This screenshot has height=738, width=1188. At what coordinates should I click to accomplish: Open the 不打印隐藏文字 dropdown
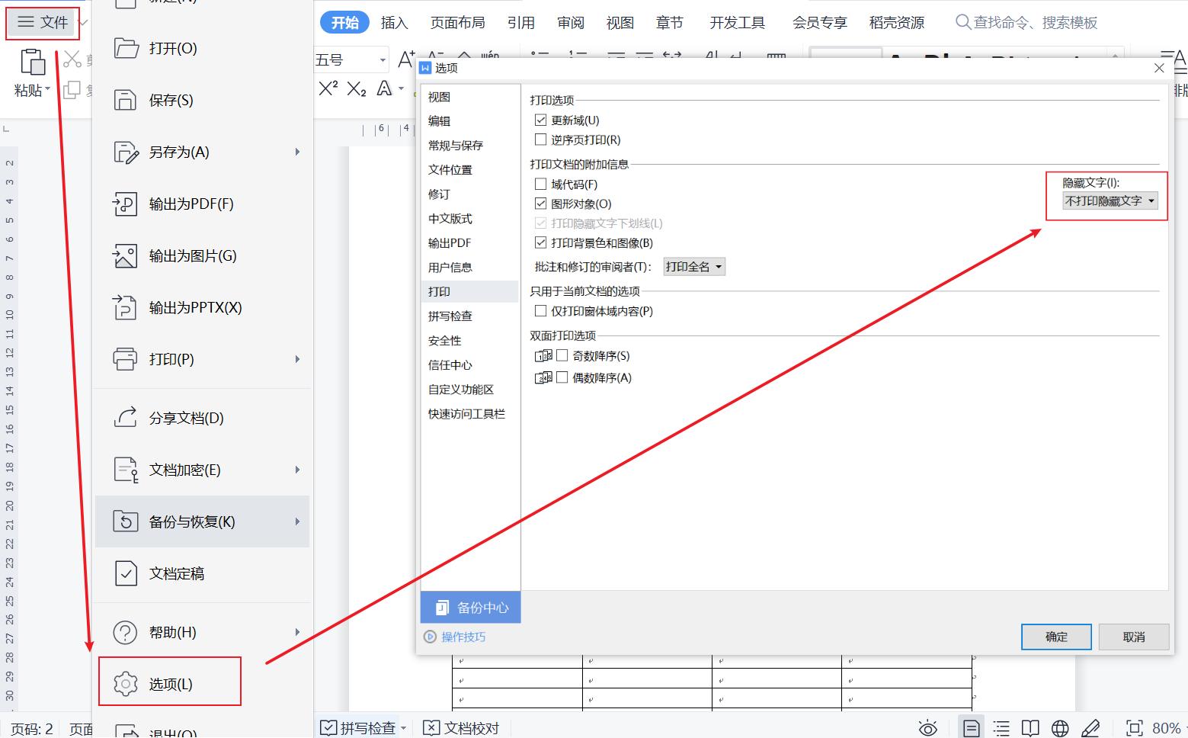(1106, 201)
